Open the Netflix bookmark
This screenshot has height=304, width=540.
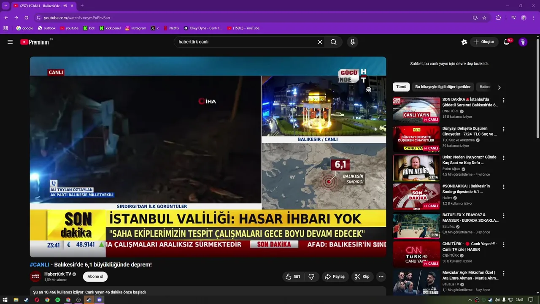pyautogui.click(x=171, y=28)
